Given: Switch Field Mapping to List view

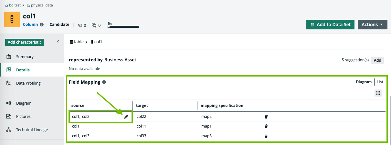Looking at the screenshot, I should pyautogui.click(x=380, y=82).
